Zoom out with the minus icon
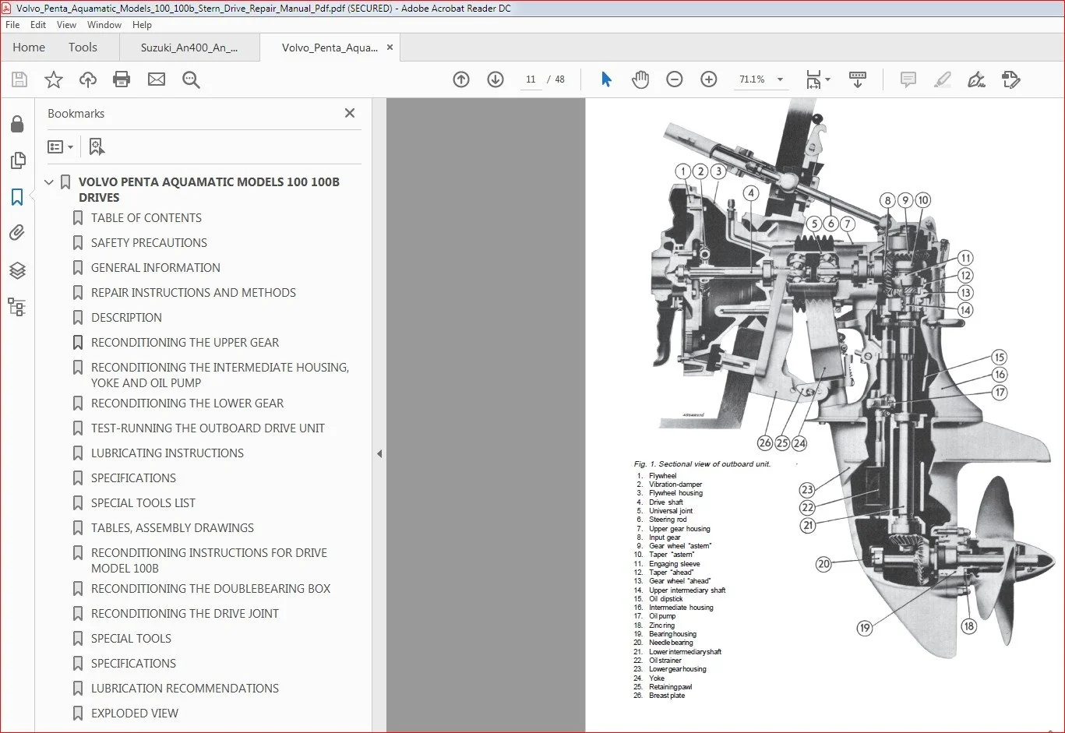The image size is (1065, 733). 675,79
